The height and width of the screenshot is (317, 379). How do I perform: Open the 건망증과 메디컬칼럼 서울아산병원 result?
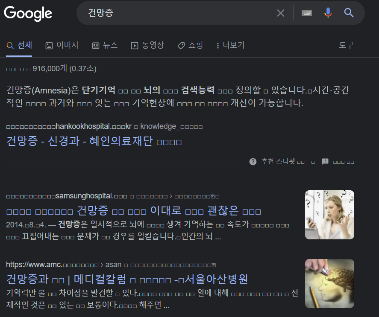pos(127,279)
